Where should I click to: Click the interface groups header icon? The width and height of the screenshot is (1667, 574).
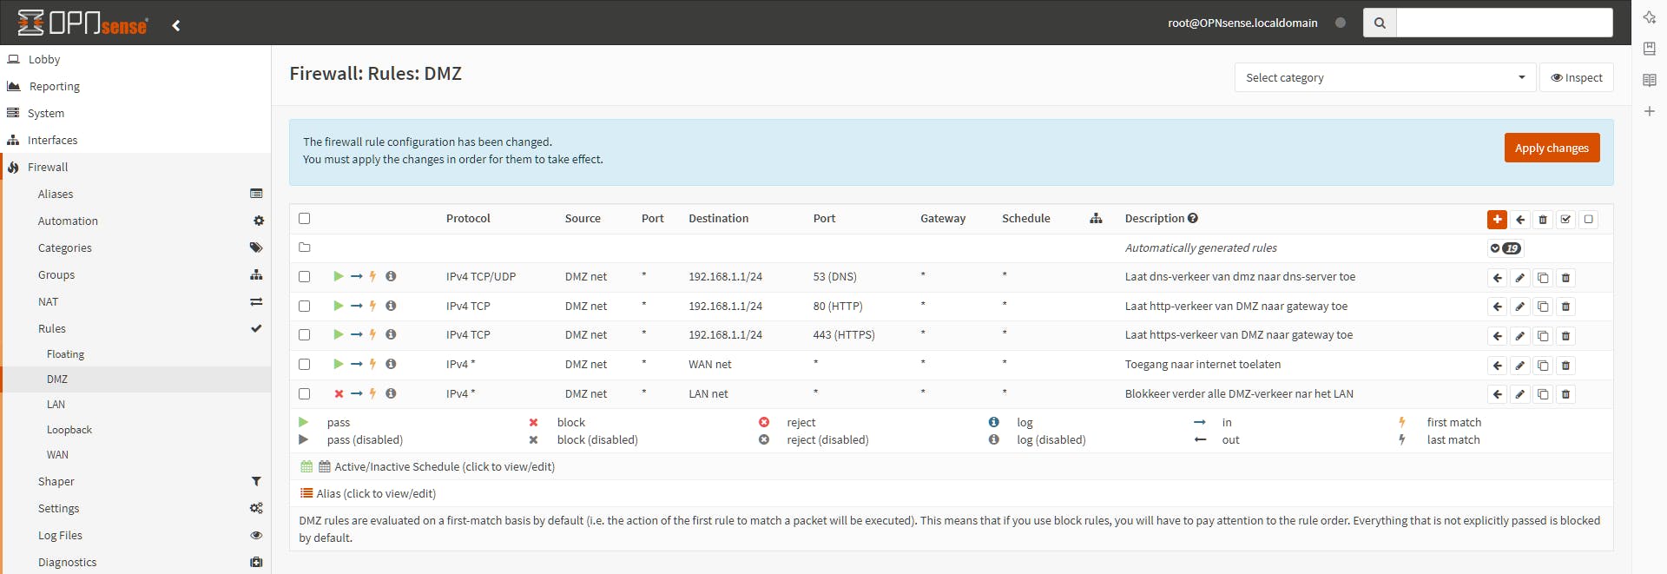[x=1096, y=218]
